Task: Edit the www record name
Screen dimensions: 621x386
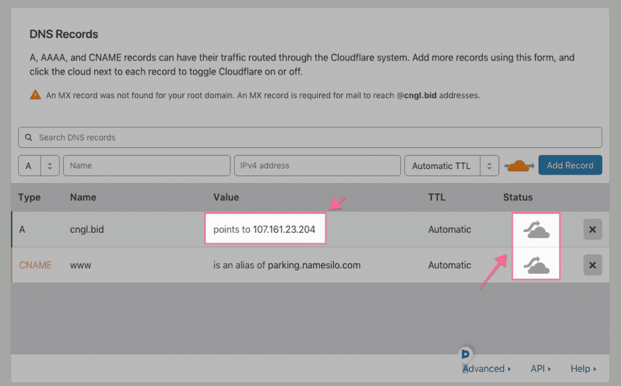Action: [x=81, y=265]
